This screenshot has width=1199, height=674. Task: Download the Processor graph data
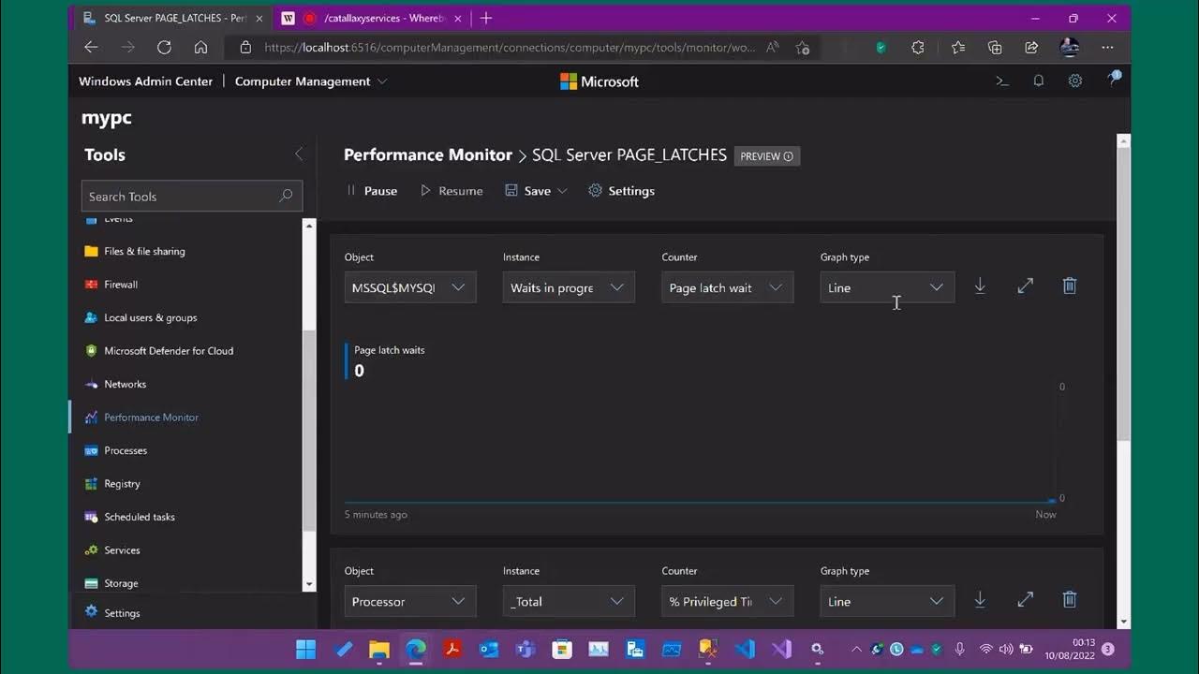point(980,600)
